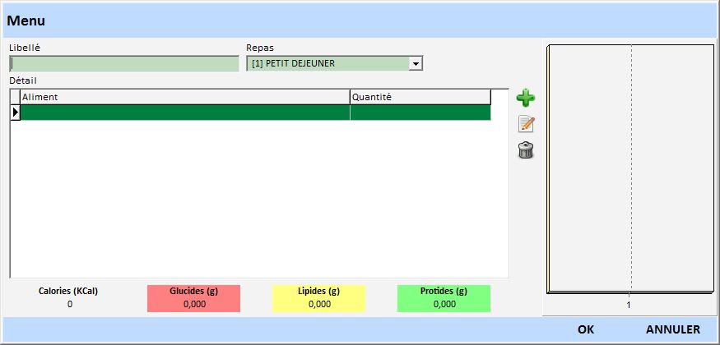
Task: Click the grid's top-left corner header cell
Action: click(15, 97)
